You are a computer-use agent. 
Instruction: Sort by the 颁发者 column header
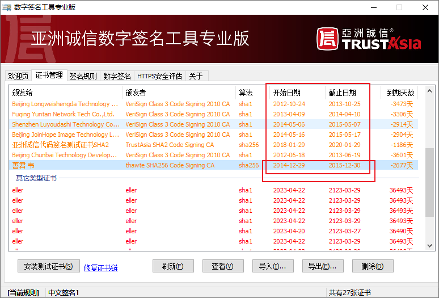(x=179, y=93)
